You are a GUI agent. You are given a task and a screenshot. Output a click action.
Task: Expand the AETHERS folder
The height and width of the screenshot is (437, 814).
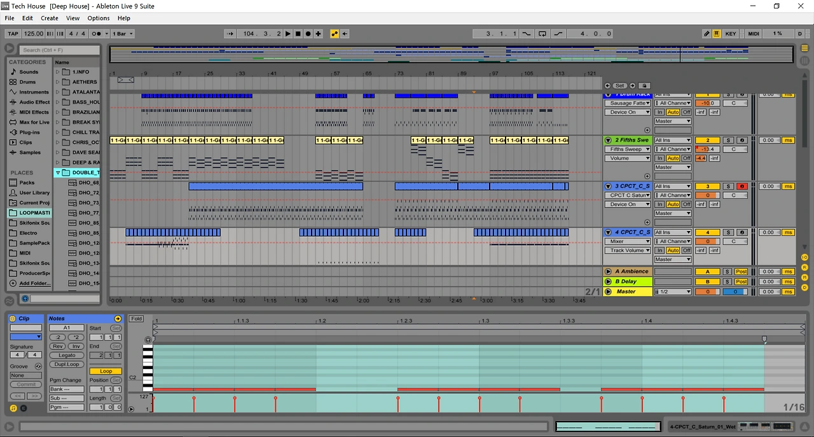(x=58, y=82)
